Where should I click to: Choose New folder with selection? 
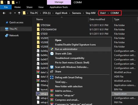(x=69, y=86)
